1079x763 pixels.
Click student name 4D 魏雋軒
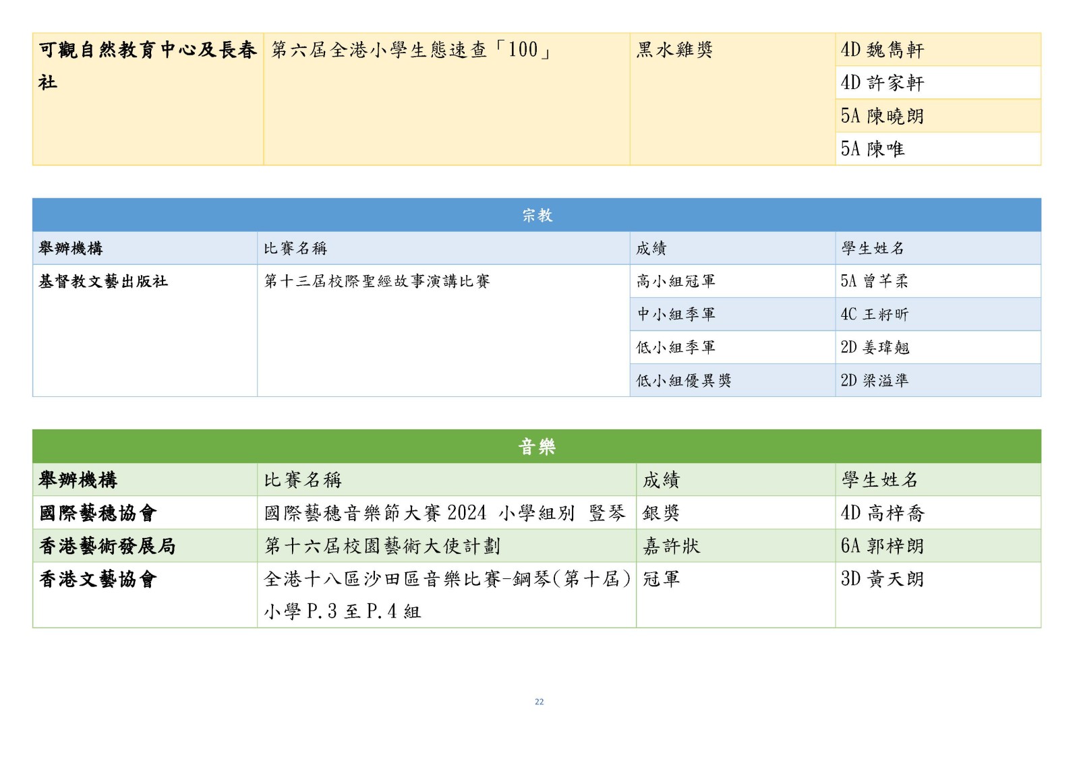click(x=882, y=50)
